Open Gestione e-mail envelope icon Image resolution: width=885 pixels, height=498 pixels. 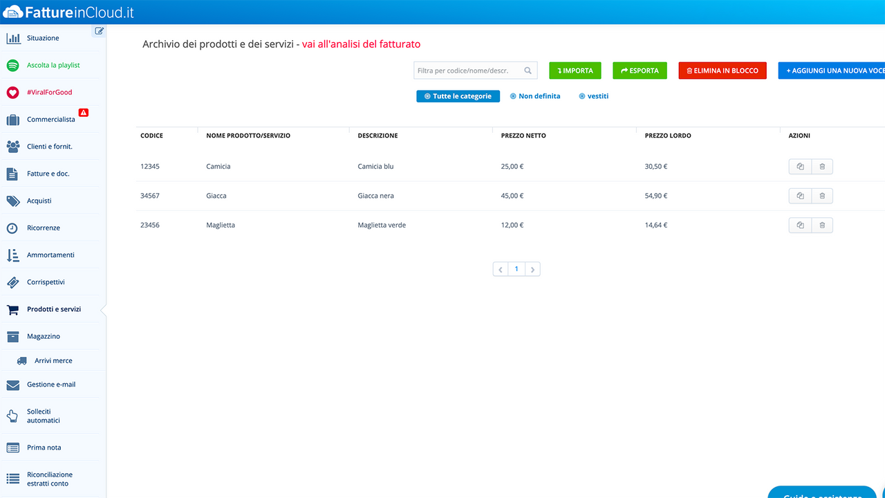(14, 385)
